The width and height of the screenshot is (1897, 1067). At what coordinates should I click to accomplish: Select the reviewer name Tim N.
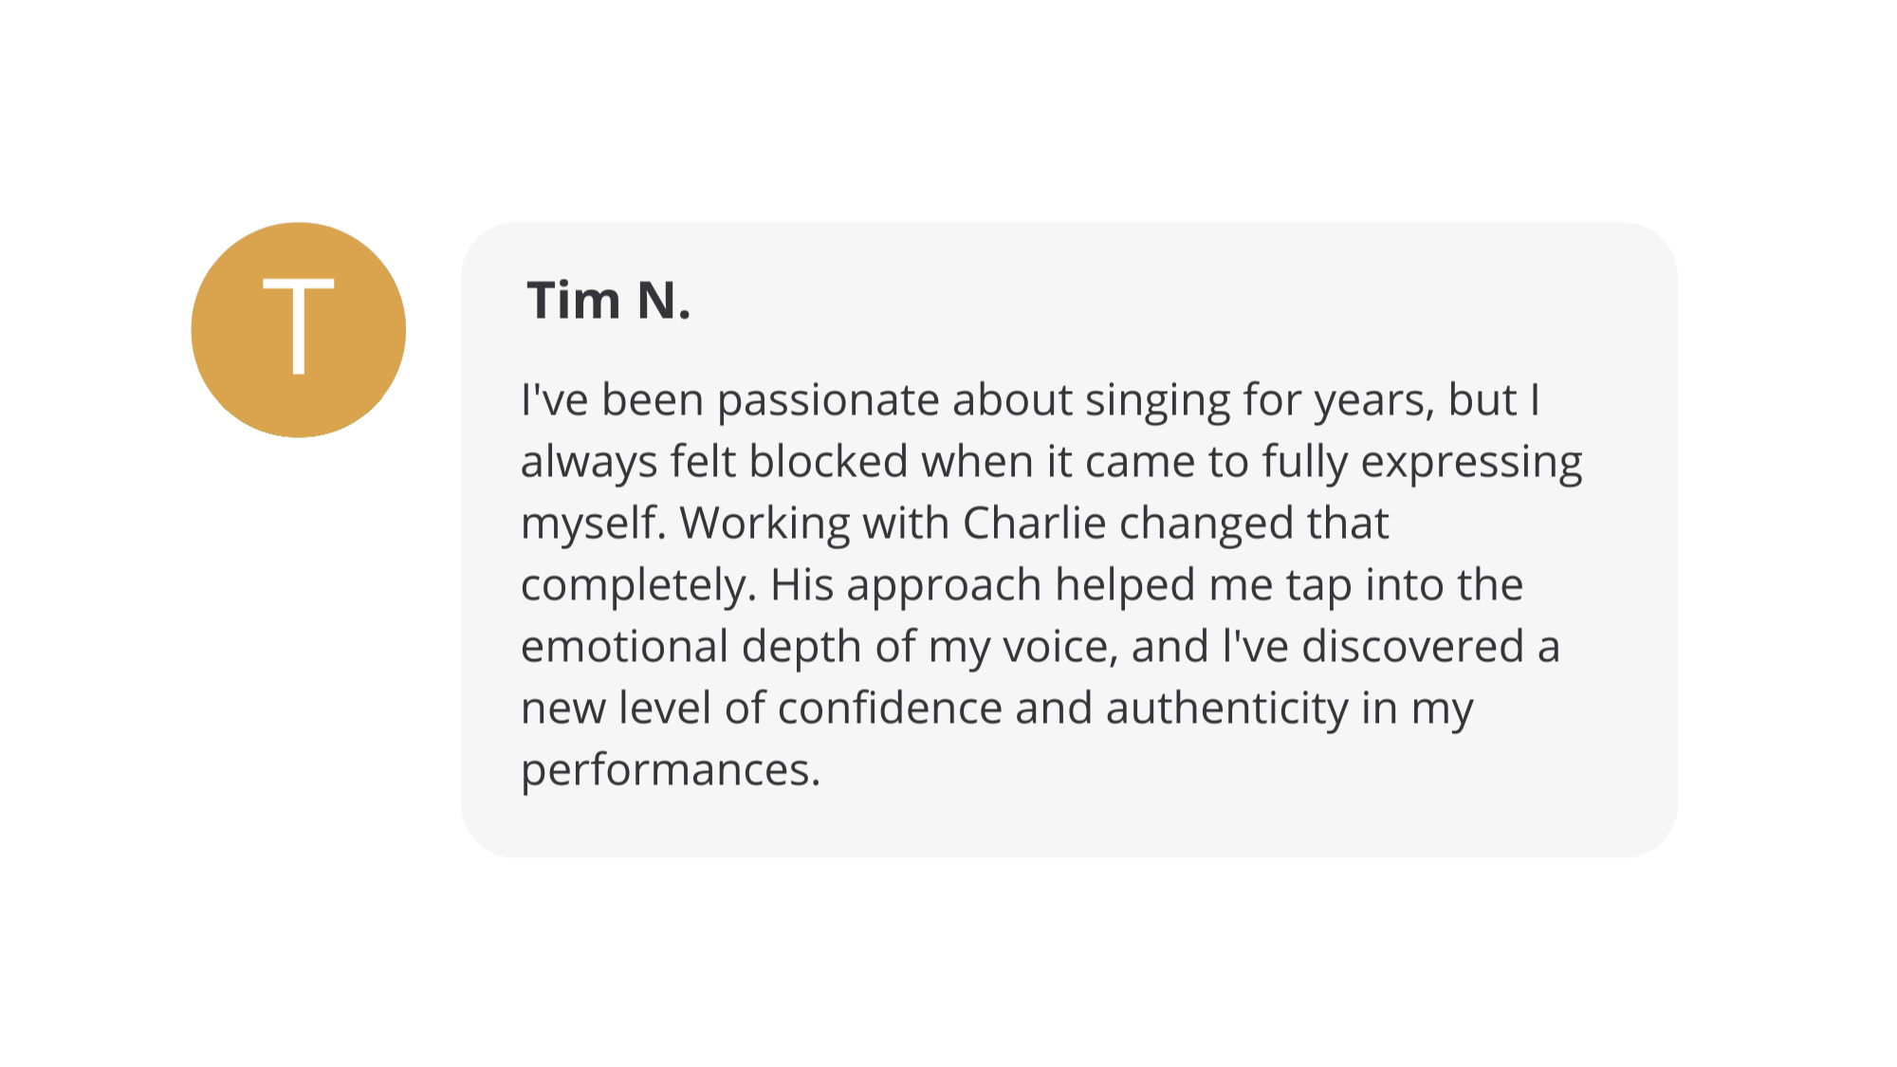pos(608,301)
